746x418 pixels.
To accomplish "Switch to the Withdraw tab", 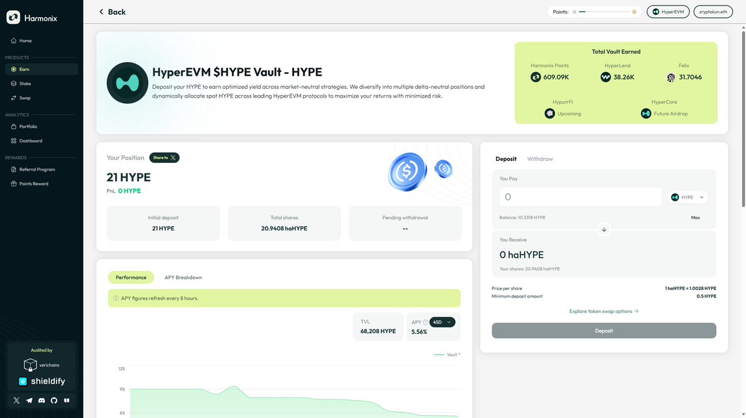I will (540, 159).
